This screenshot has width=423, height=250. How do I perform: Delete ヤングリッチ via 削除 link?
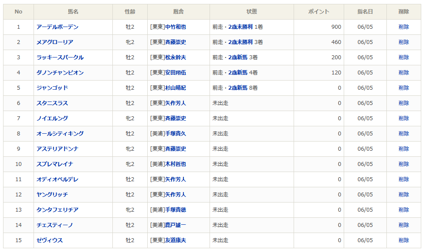coord(404,194)
